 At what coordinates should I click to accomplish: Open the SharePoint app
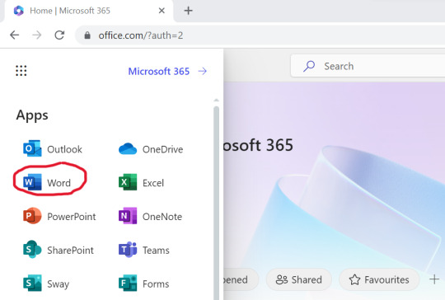[x=59, y=250]
